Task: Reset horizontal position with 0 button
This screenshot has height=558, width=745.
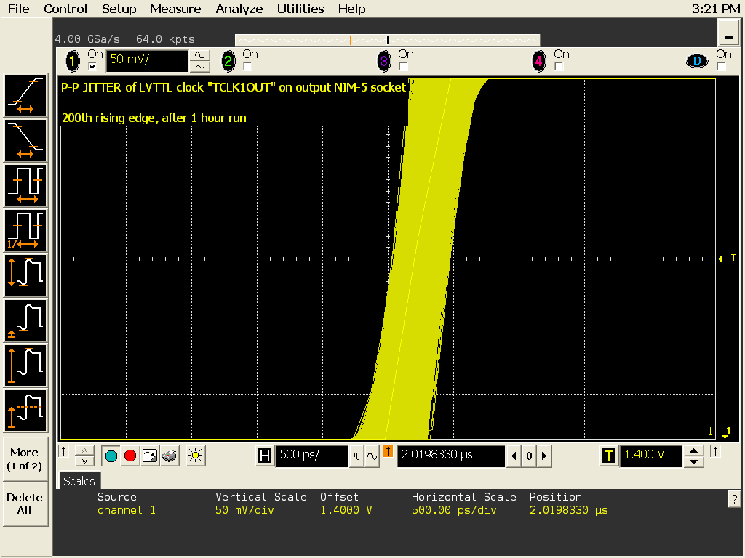Action: 529,456
